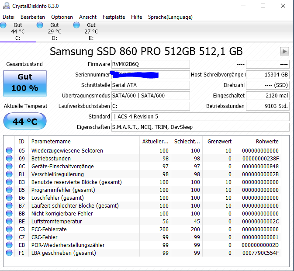
Task: Click Betriebsstunden value 9103 Std.
Action: pos(268,106)
